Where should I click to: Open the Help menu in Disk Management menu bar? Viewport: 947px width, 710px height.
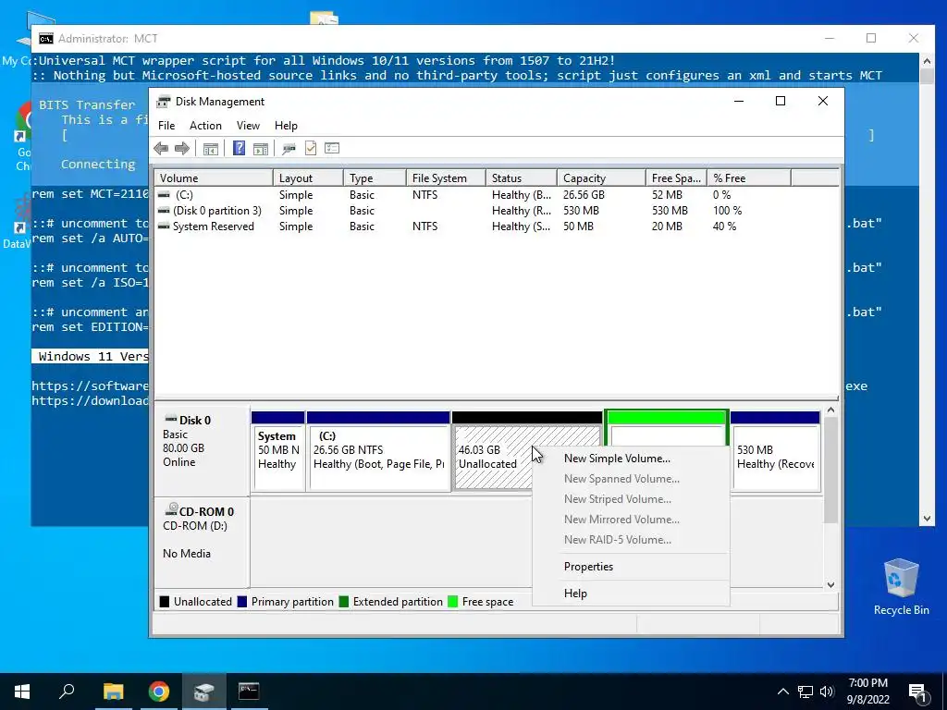tap(287, 126)
